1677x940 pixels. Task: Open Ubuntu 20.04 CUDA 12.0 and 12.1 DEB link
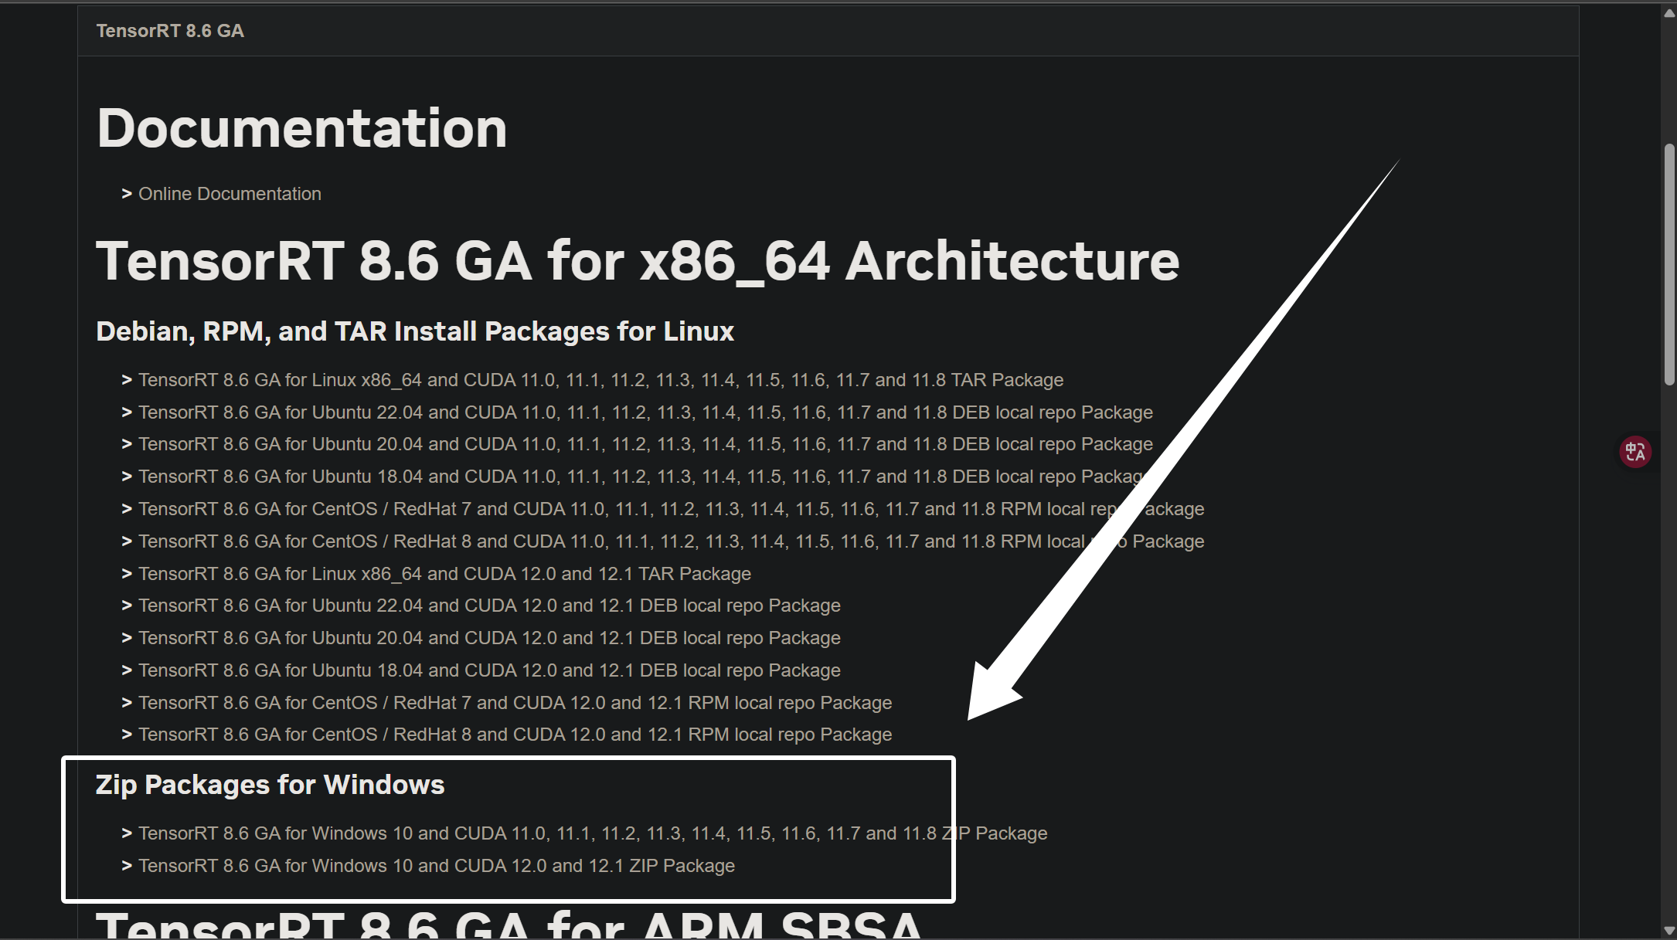click(489, 638)
